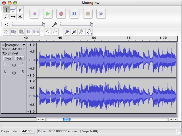Image resolution: width=182 pixels, height=136 pixels.
Task: Select the Time Shift tool
Action: [x=13, y=17]
